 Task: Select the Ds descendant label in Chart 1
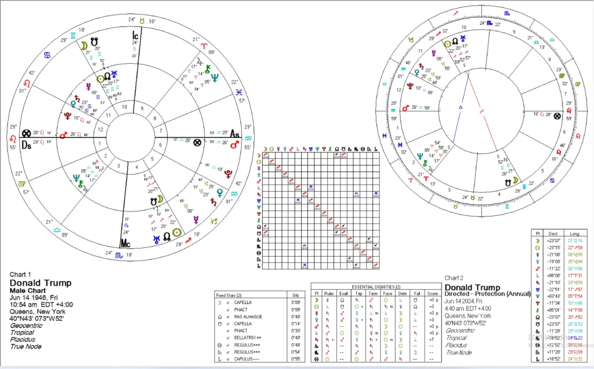pos(26,145)
